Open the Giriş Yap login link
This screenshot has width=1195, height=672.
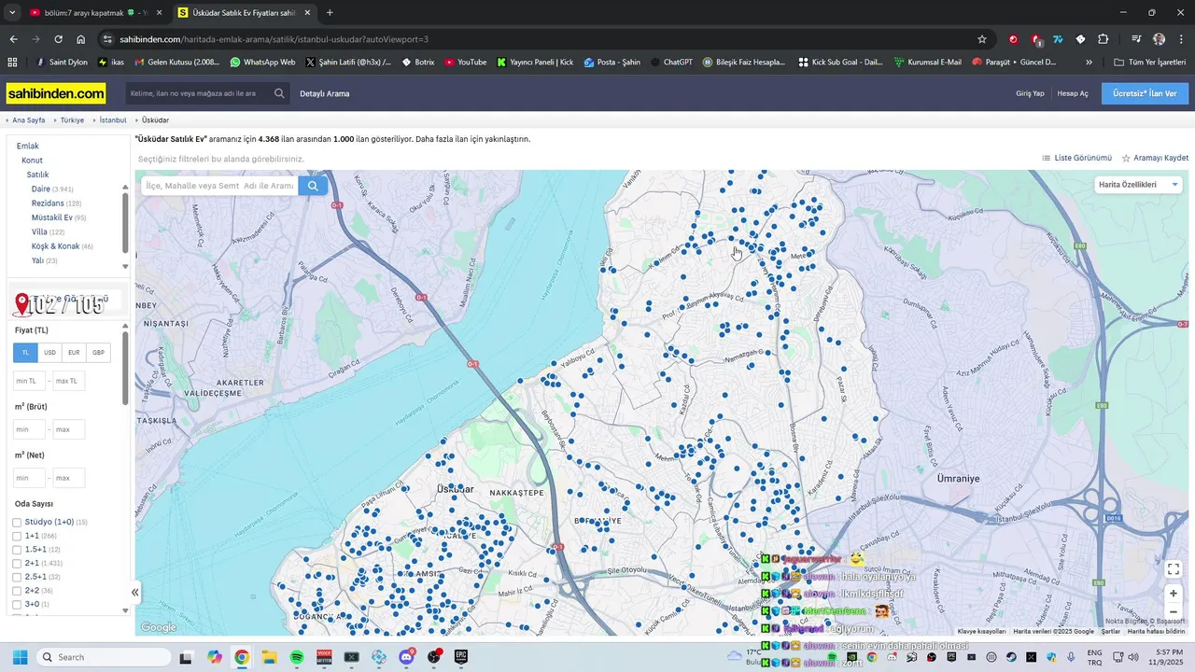pos(1030,93)
